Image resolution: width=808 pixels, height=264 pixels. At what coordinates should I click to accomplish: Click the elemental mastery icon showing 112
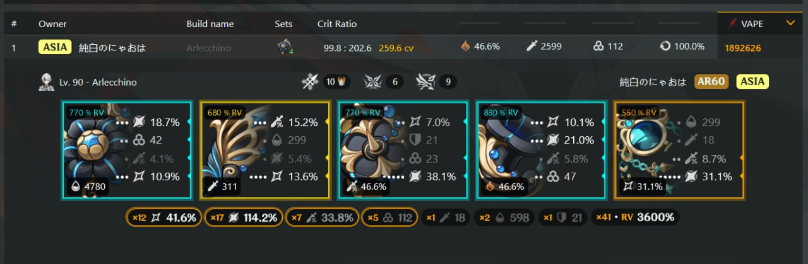coord(598,47)
